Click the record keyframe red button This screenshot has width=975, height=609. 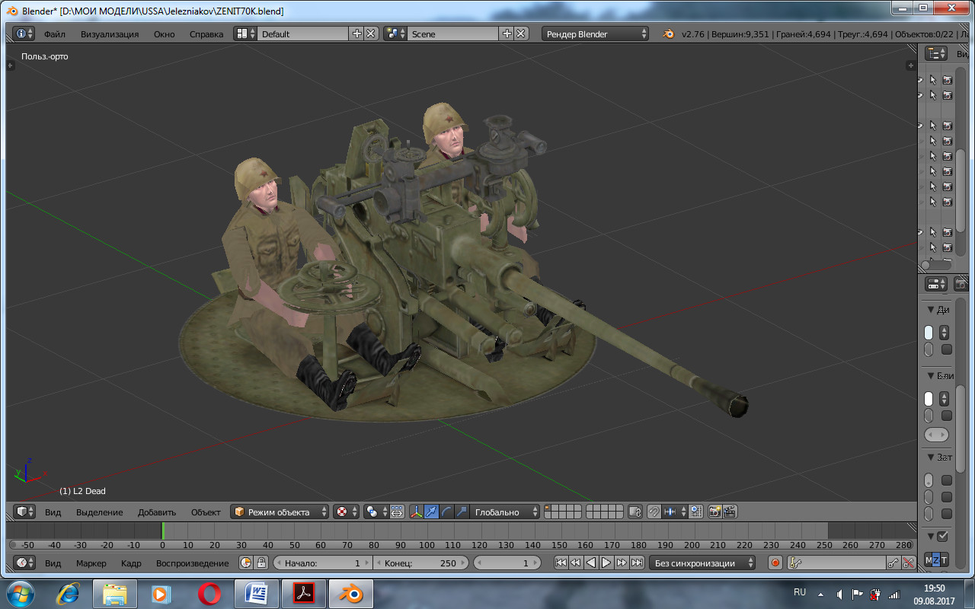point(775,563)
